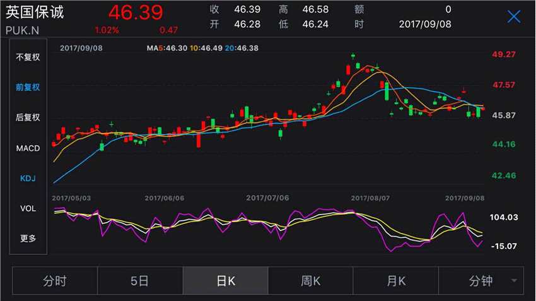The height and width of the screenshot is (301, 536).
Task: Click the axis date 2017/05/03
Action: pyautogui.click(x=71, y=198)
